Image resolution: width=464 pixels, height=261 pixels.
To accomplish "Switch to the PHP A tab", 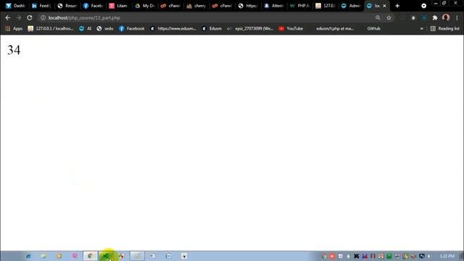I will tap(300, 6).
